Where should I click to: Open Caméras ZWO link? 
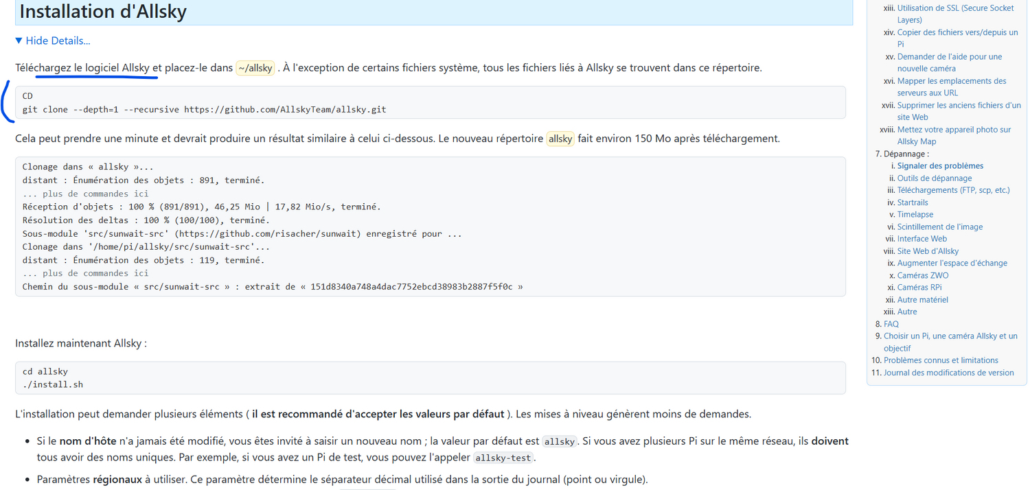pyautogui.click(x=923, y=275)
